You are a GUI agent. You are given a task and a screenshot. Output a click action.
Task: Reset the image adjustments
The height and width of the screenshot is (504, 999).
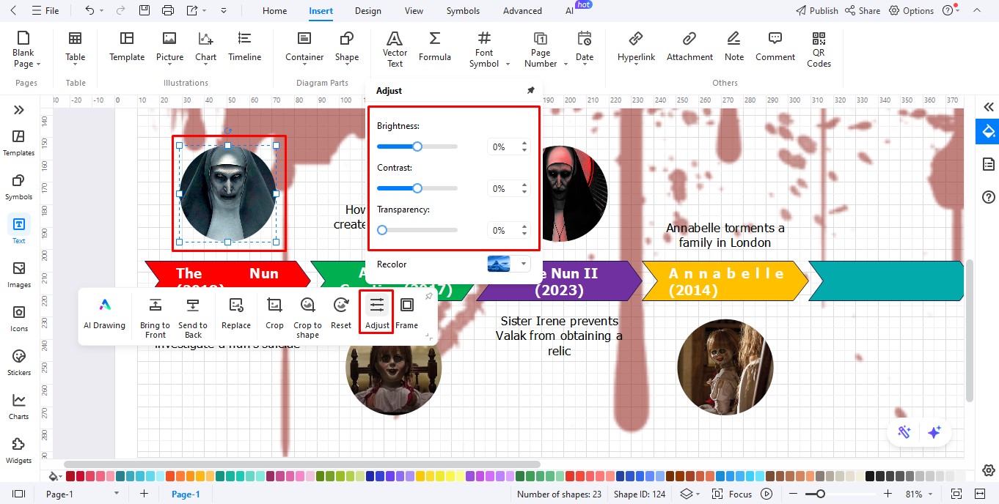[x=341, y=314]
